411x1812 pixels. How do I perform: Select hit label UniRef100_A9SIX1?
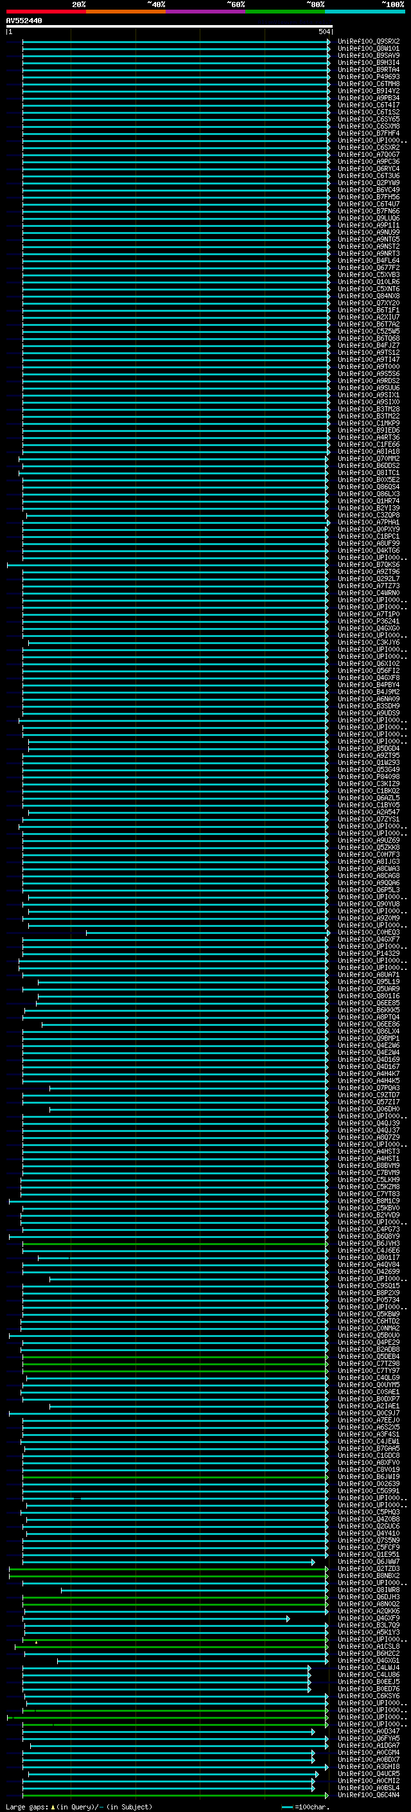pos(368,395)
